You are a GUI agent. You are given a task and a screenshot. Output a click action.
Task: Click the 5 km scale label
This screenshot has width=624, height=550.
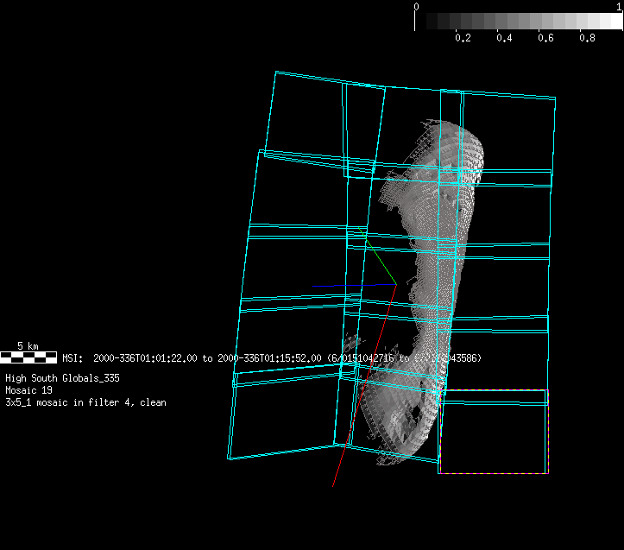28,346
